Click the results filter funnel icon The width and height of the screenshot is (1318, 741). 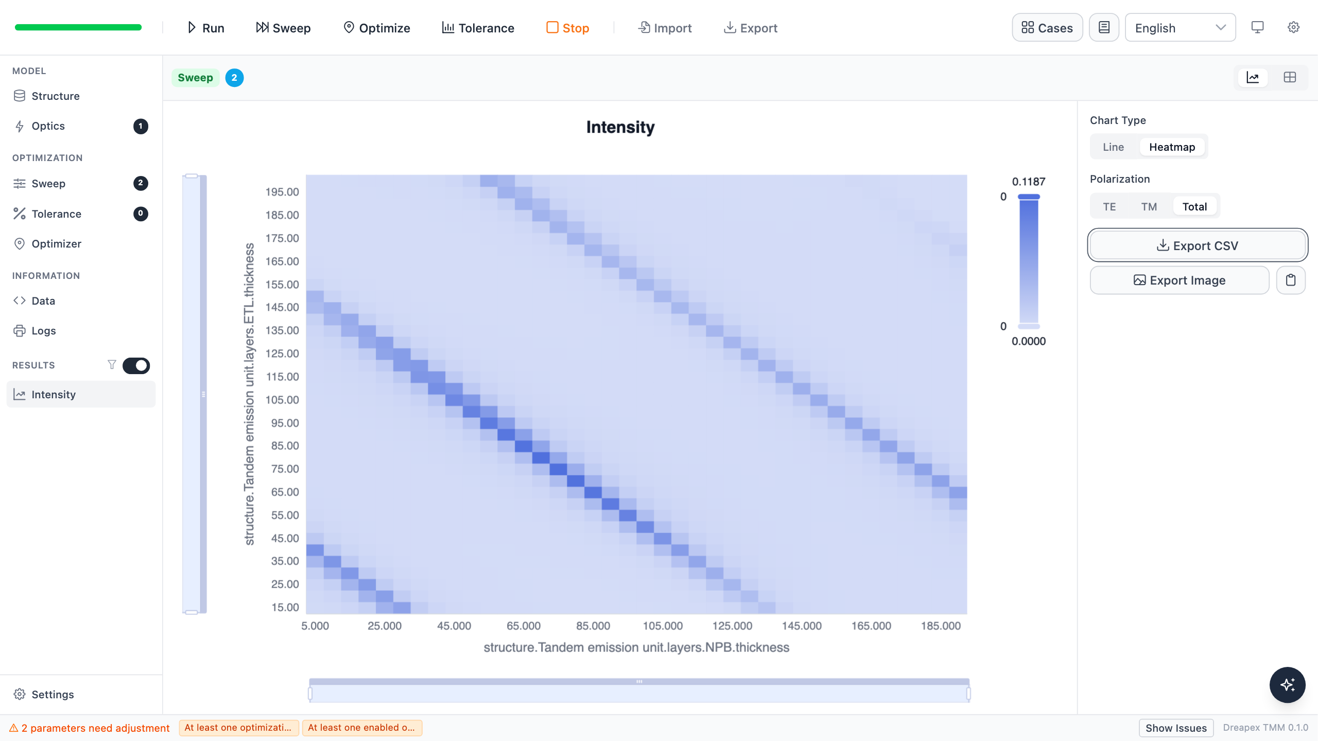point(112,365)
